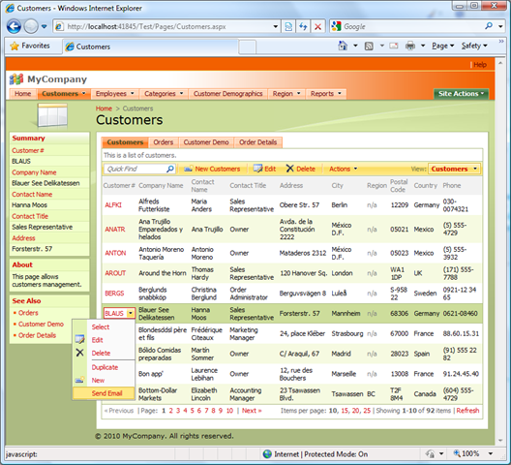Screen dimensions: 511x465
Task: Click the browser refresh icon
Action: 303,26
